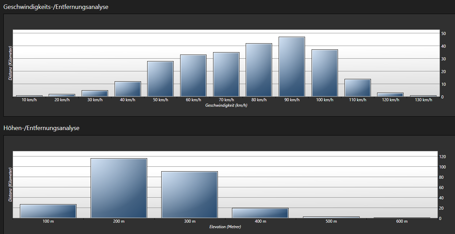
Task: Select the 70 km/h histogram bar
Action: (226, 74)
